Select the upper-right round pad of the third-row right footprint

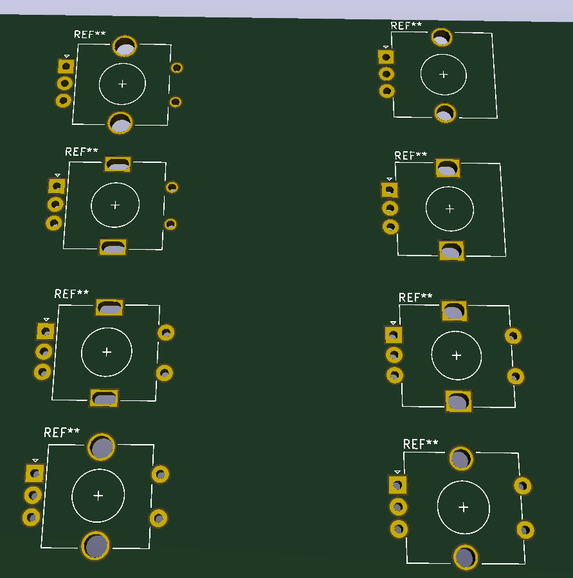pyautogui.click(x=514, y=337)
